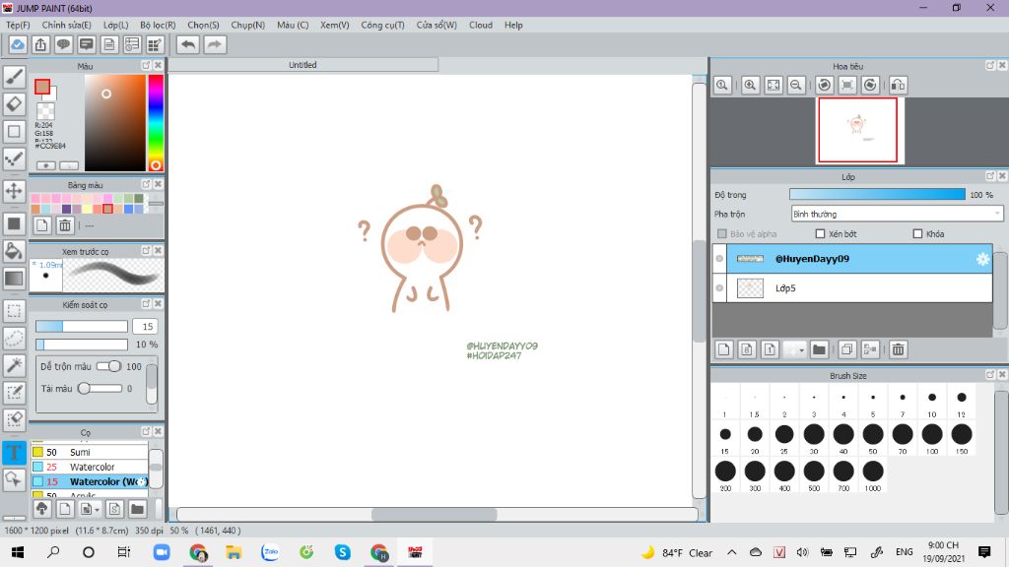Select brush size 30 preset
The height and width of the screenshot is (567, 1009).
[x=814, y=438]
